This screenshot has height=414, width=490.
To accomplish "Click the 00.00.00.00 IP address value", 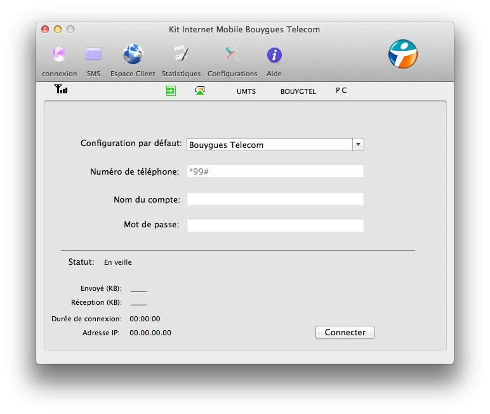I will [x=150, y=333].
